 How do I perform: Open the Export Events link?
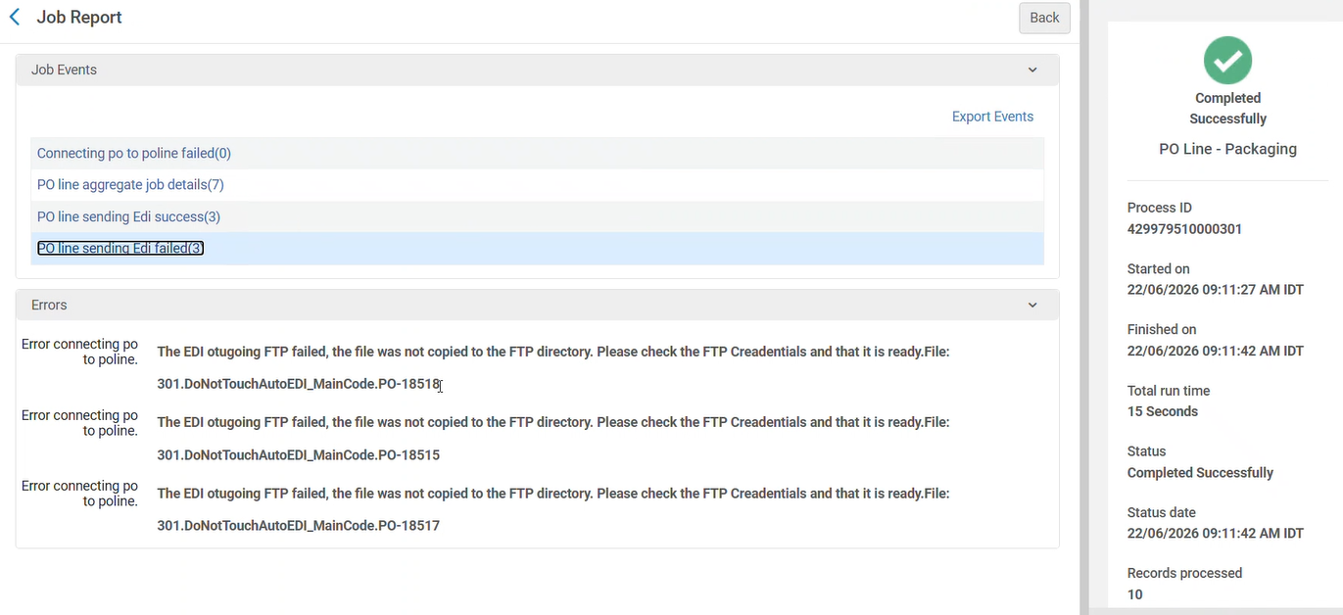coord(992,117)
